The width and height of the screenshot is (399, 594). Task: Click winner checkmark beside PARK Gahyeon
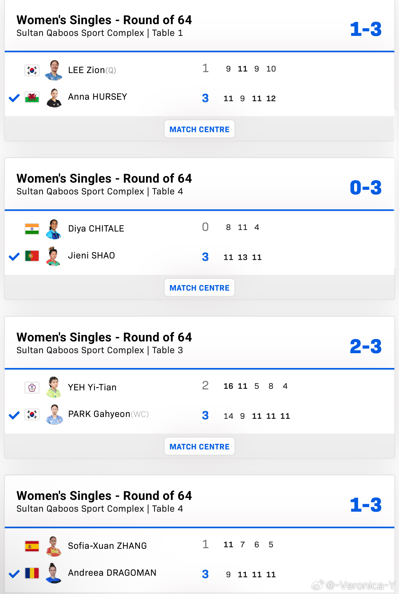(x=14, y=415)
